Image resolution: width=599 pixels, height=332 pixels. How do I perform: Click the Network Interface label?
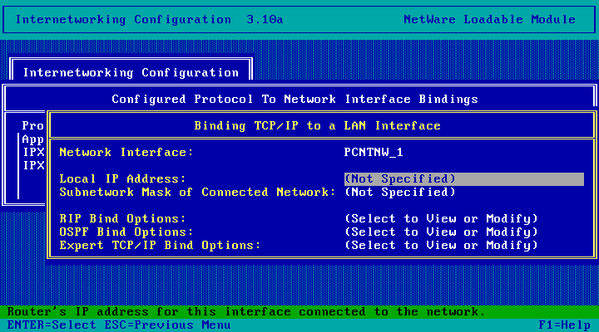[126, 153]
